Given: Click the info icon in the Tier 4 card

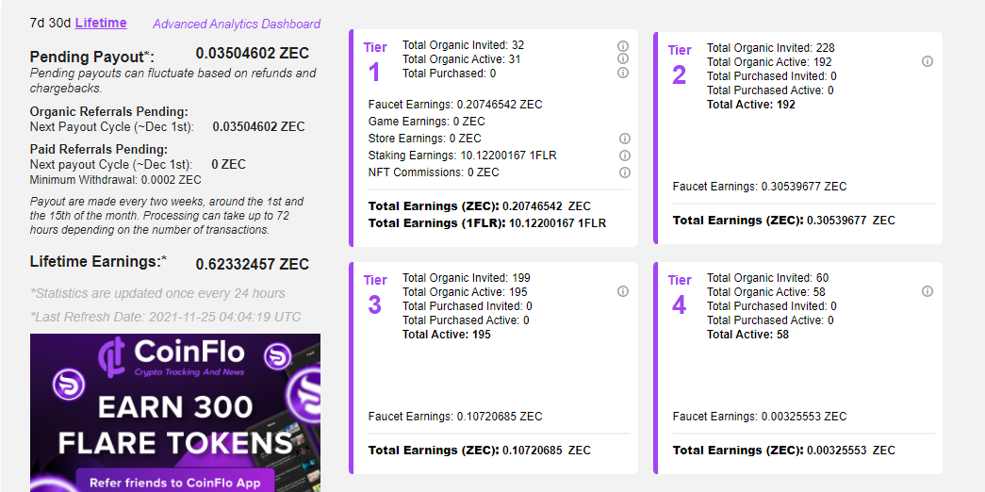Looking at the screenshot, I should point(928,291).
